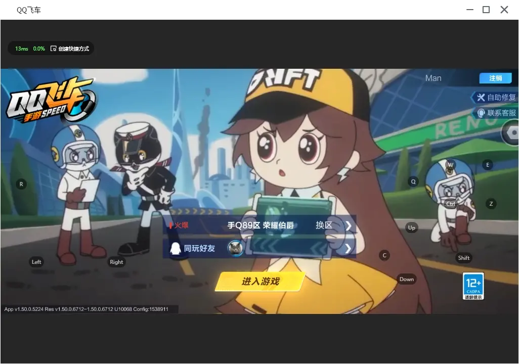
Task: Click the C key overlay button
Action: (384, 255)
